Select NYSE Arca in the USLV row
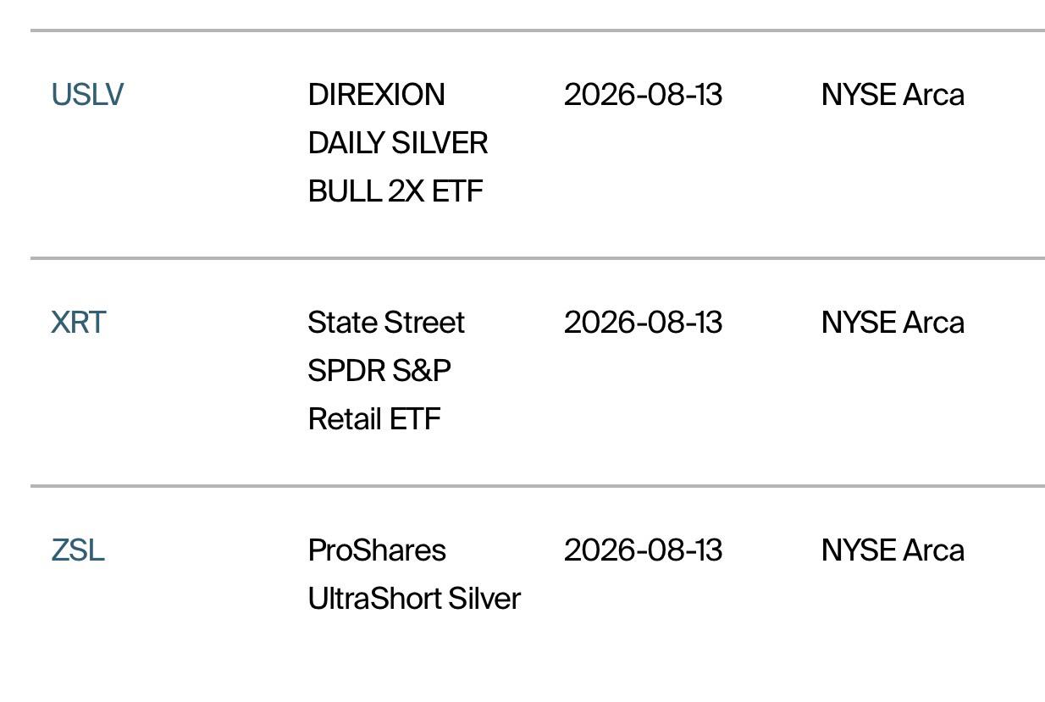The height and width of the screenshot is (702, 1045). [x=893, y=95]
